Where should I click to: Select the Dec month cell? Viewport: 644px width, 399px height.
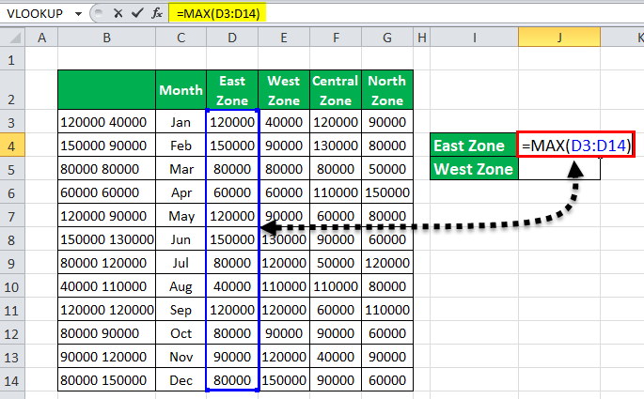pos(181,380)
